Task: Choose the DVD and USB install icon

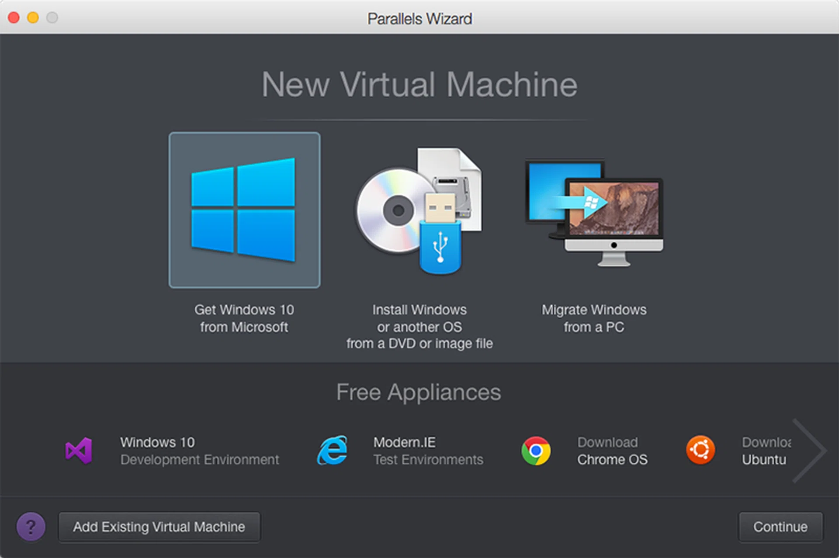Action: point(419,210)
